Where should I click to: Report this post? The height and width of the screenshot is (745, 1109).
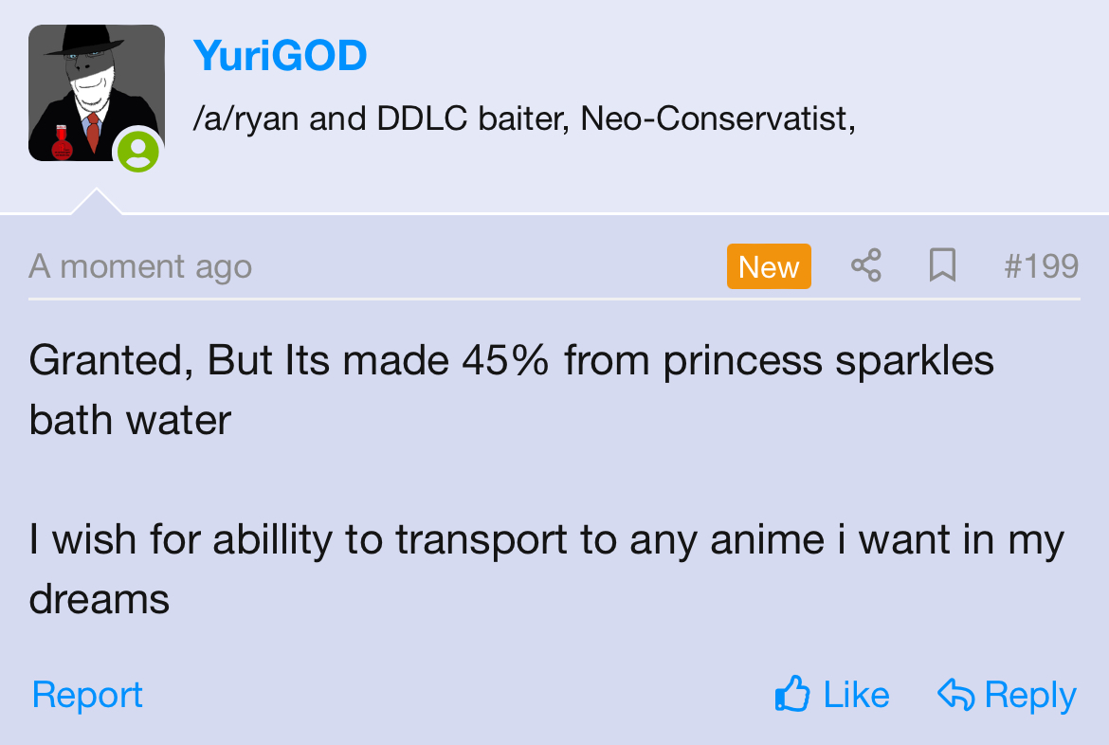(87, 695)
